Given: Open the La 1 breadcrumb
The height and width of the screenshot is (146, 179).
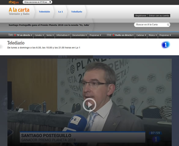Looking at the screenshot, I should coord(61,12).
